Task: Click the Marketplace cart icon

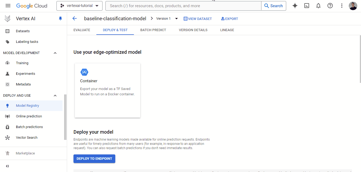Action: (x=7, y=153)
